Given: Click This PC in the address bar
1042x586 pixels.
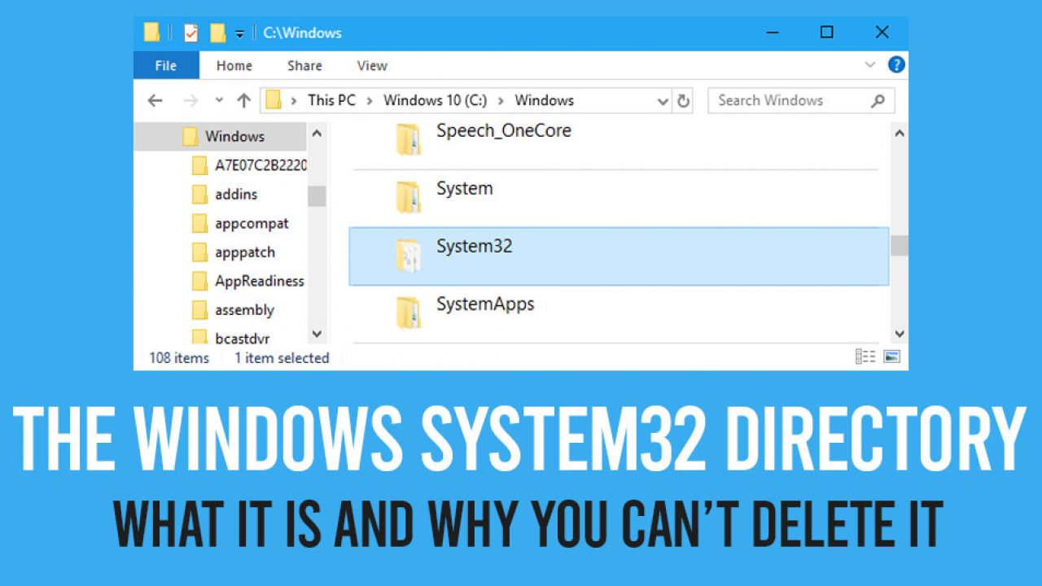Looking at the screenshot, I should (331, 100).
